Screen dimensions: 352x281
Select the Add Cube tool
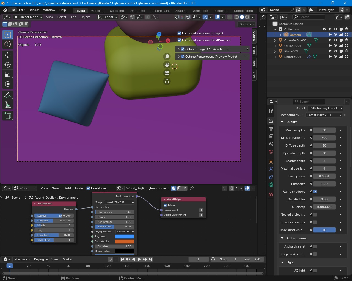point(8,116)
